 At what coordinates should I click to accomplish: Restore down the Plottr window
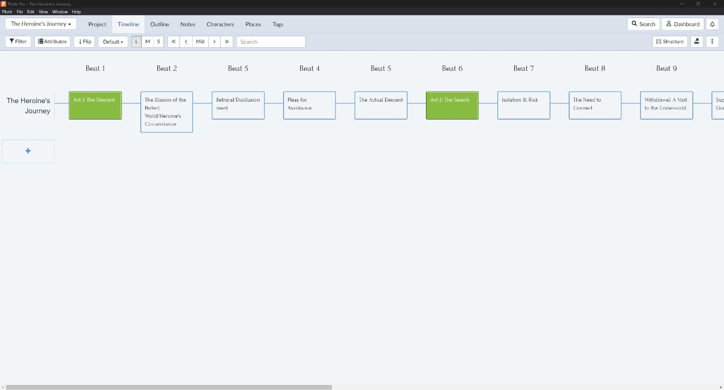tap(698, 4)
